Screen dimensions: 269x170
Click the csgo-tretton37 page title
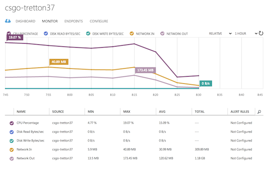coord(30,8)
